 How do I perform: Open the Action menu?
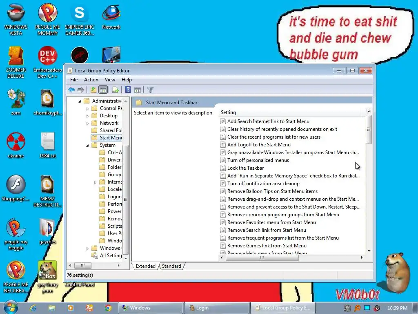click(x=91, y=80)
